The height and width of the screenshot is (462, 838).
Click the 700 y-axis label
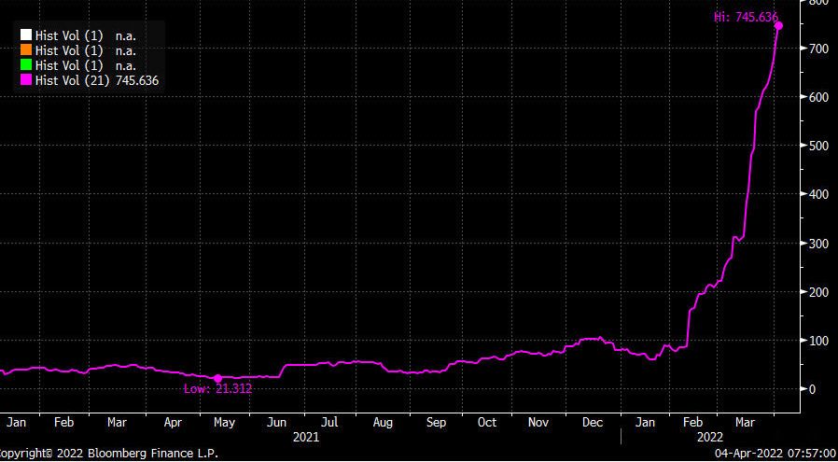point(820,49)
